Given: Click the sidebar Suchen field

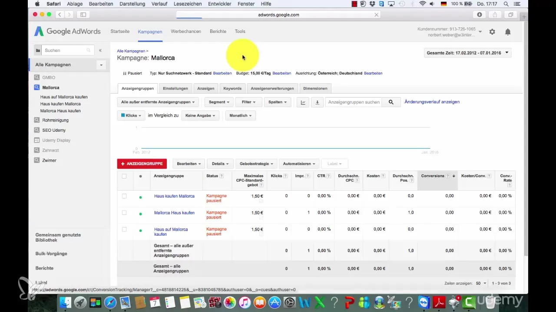Looking at the screenshot, I should coord(68,50).
